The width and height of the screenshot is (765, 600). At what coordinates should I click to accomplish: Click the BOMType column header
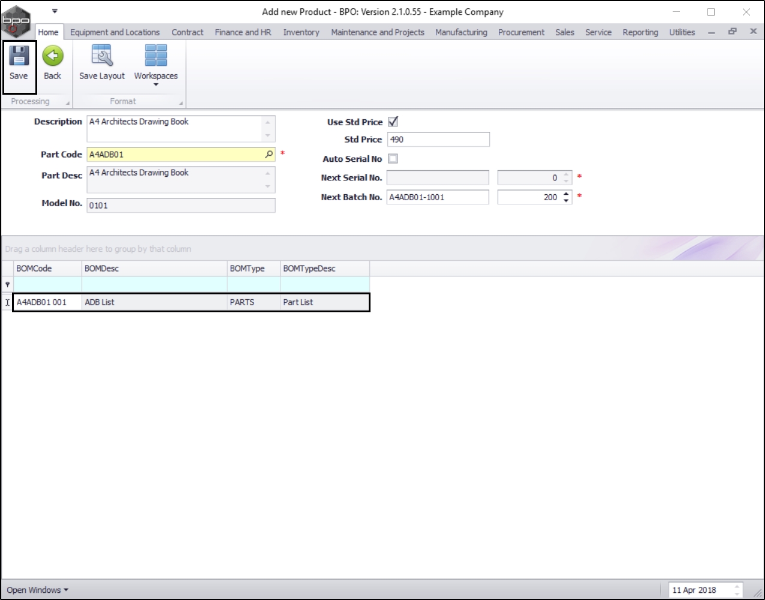[254, 269]
